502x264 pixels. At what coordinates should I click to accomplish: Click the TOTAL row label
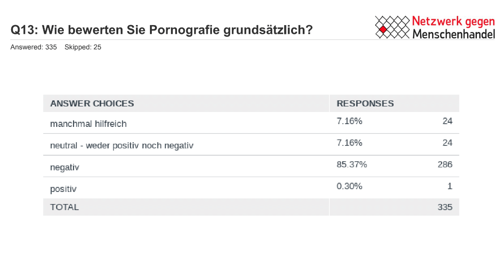tap(65, 207)
